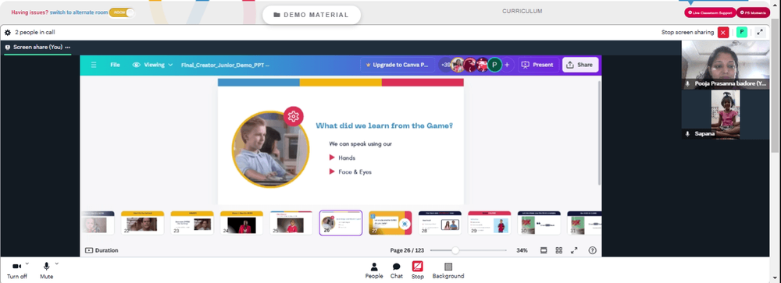
Task: Select slide thumbnail 27
Action: click(390, 223)
